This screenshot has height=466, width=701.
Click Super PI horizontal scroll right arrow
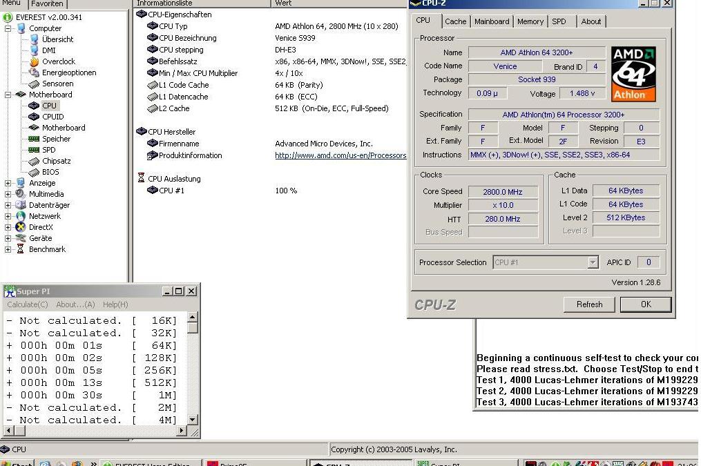click(181, 431)
